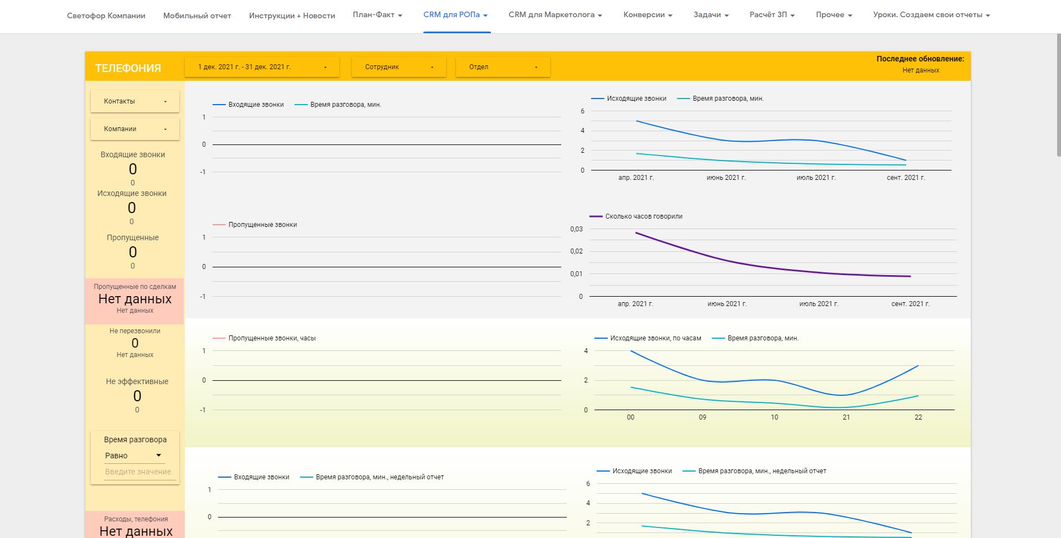Open the Задачи menu
This screenshot has height=538, width=1061.
click(711, 15)
